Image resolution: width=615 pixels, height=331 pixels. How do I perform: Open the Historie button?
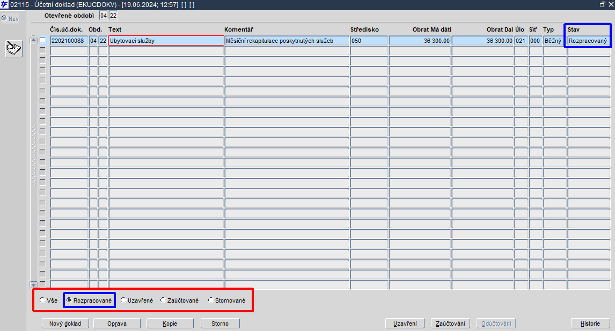590,324
